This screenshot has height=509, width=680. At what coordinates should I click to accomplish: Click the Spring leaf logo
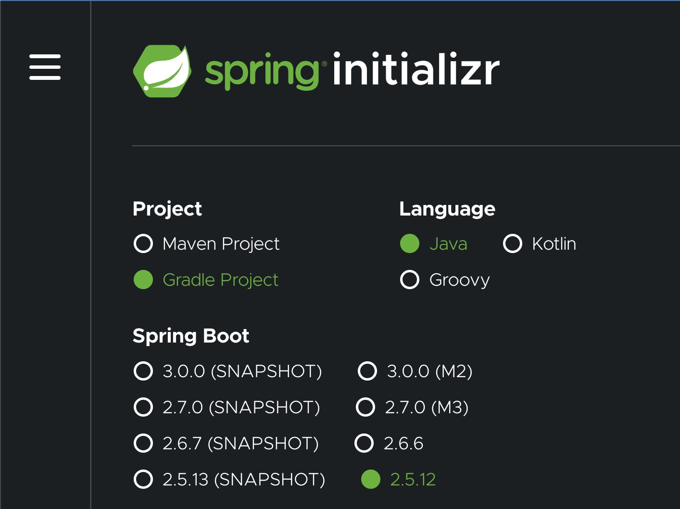162,71
